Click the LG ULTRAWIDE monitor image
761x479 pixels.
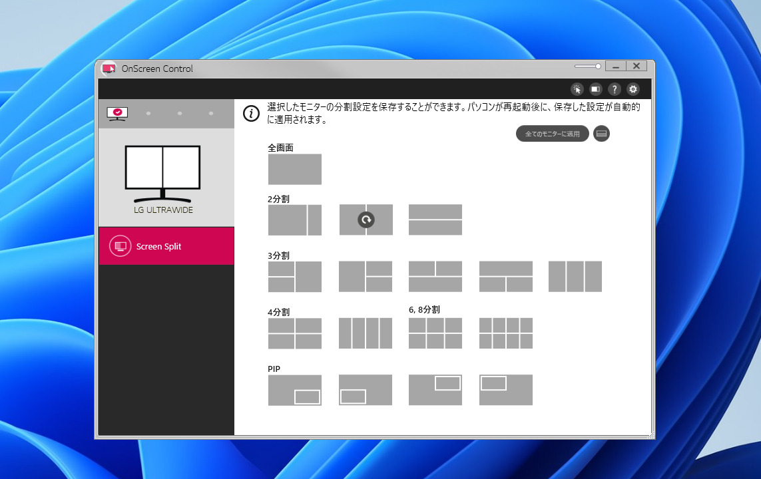[x=162, y=174]
